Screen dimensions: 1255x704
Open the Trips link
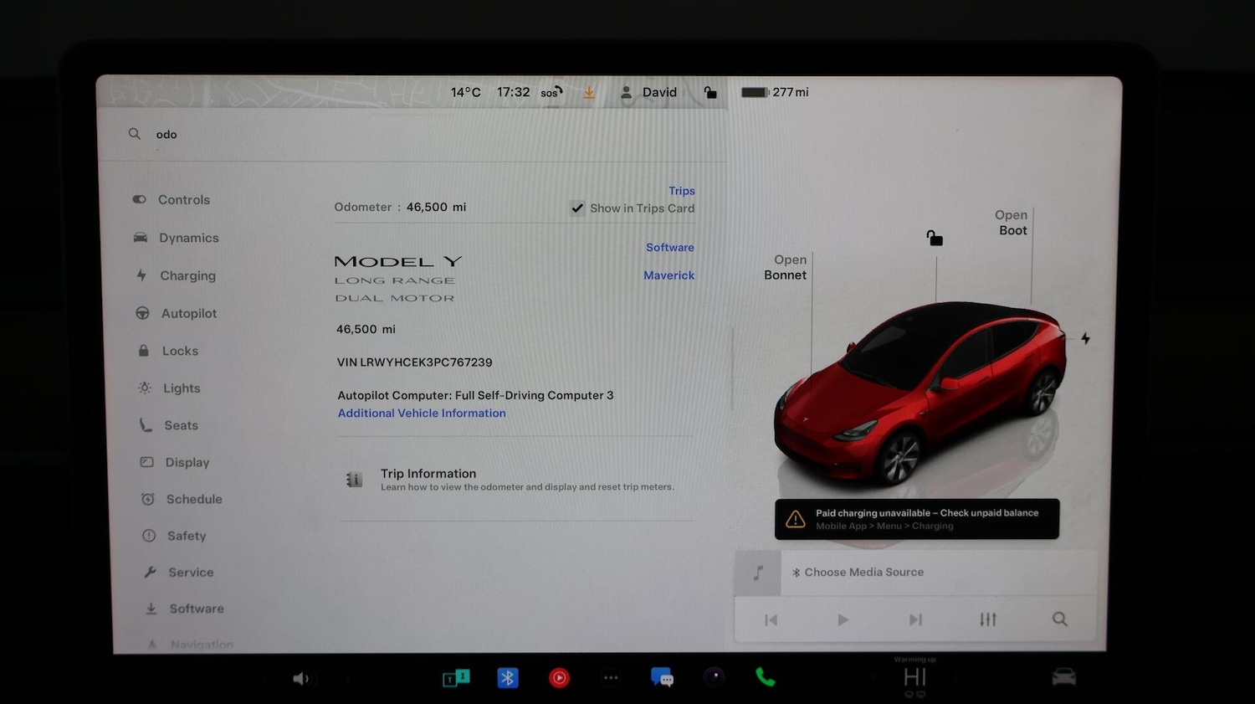pyautogui.click(x=681, y=191)
